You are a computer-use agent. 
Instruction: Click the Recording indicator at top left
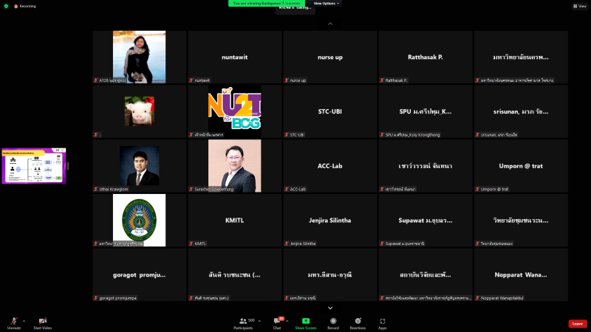[x=24, y=6]
